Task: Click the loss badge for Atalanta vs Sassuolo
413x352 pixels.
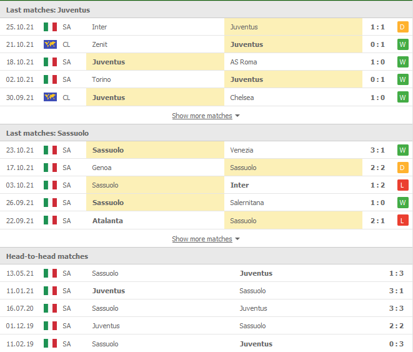Action: (x=402, y=220)
